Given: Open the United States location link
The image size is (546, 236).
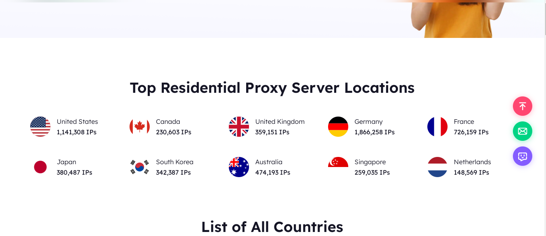Looking at the screenshot, I should pos(77,122).
